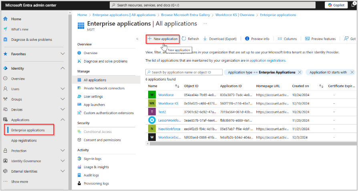Image resolution: width=358 pixels, height=191 pixels.
Task: Open the application registrations link
Action: [x=267, y=60]
